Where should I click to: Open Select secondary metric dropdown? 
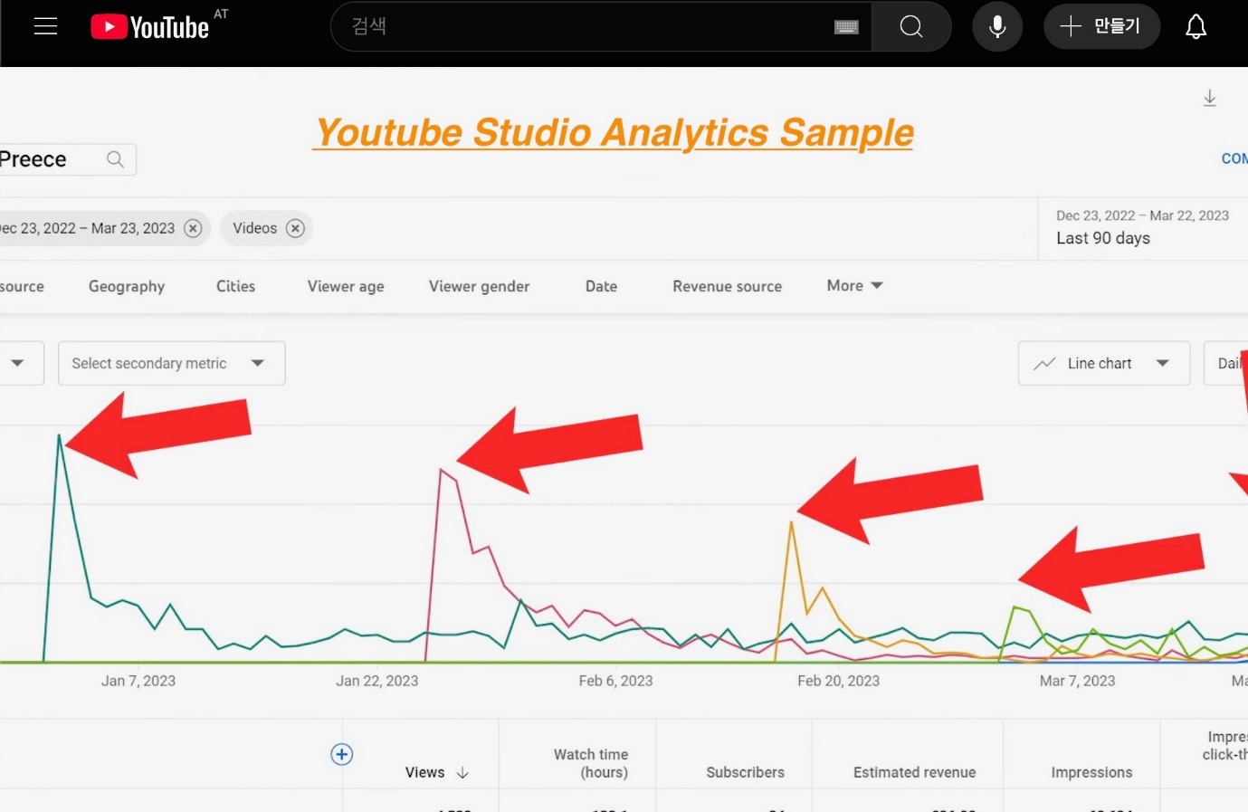[171, 363]
